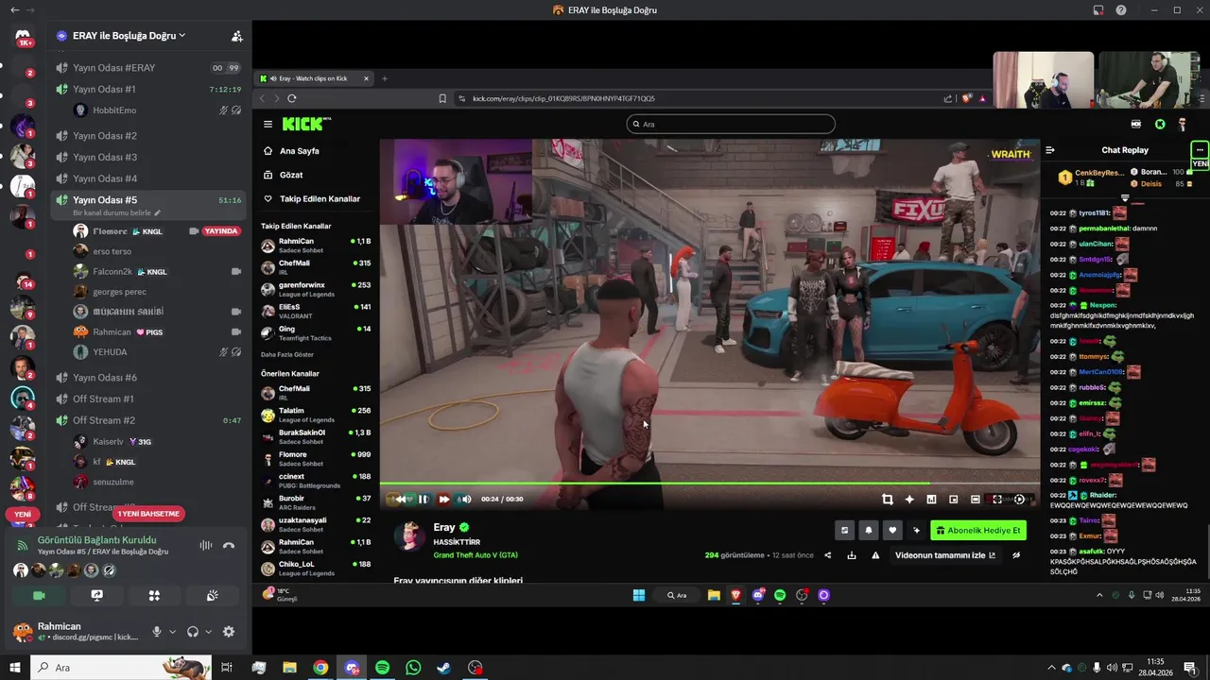Screen dimensions: 1210x680
Task: Enable picture-in-picture mini player icon
Action: [x=953, y=499]
